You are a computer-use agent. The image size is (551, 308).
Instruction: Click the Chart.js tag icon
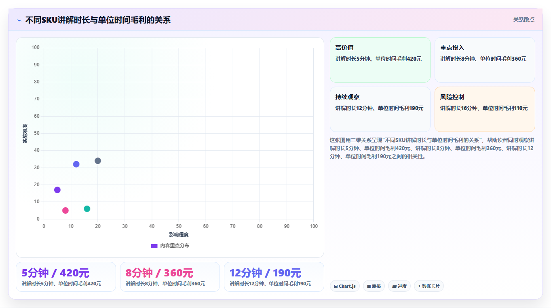pyautogui.click(x=336, y=286)
